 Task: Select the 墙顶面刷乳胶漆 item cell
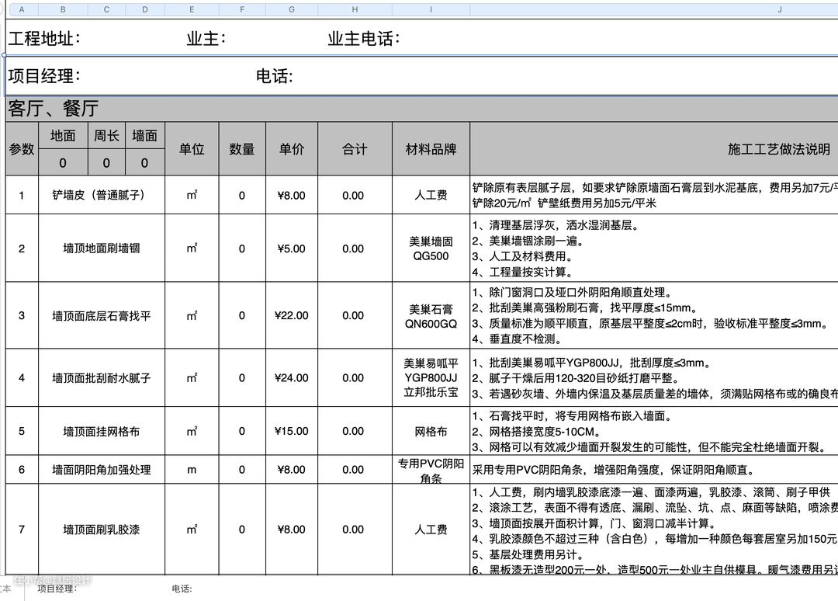coord(102,530)
